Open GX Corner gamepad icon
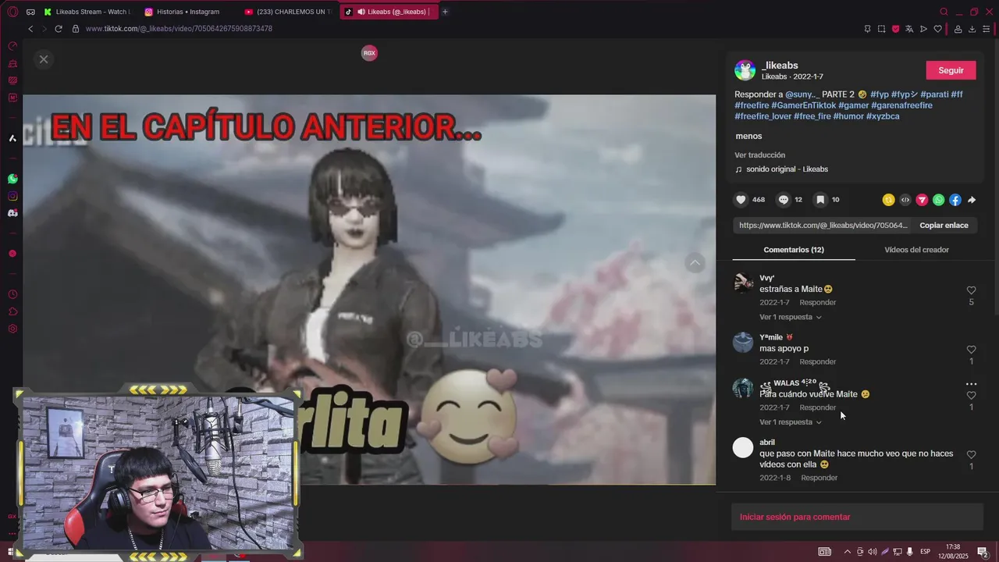999x562 pixels. [x=30, y=12]
